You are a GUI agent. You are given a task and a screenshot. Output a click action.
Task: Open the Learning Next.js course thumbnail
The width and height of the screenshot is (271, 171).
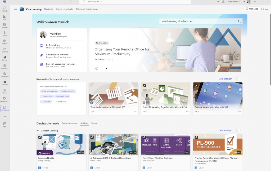pyautogui.click(x=61, y=144)
